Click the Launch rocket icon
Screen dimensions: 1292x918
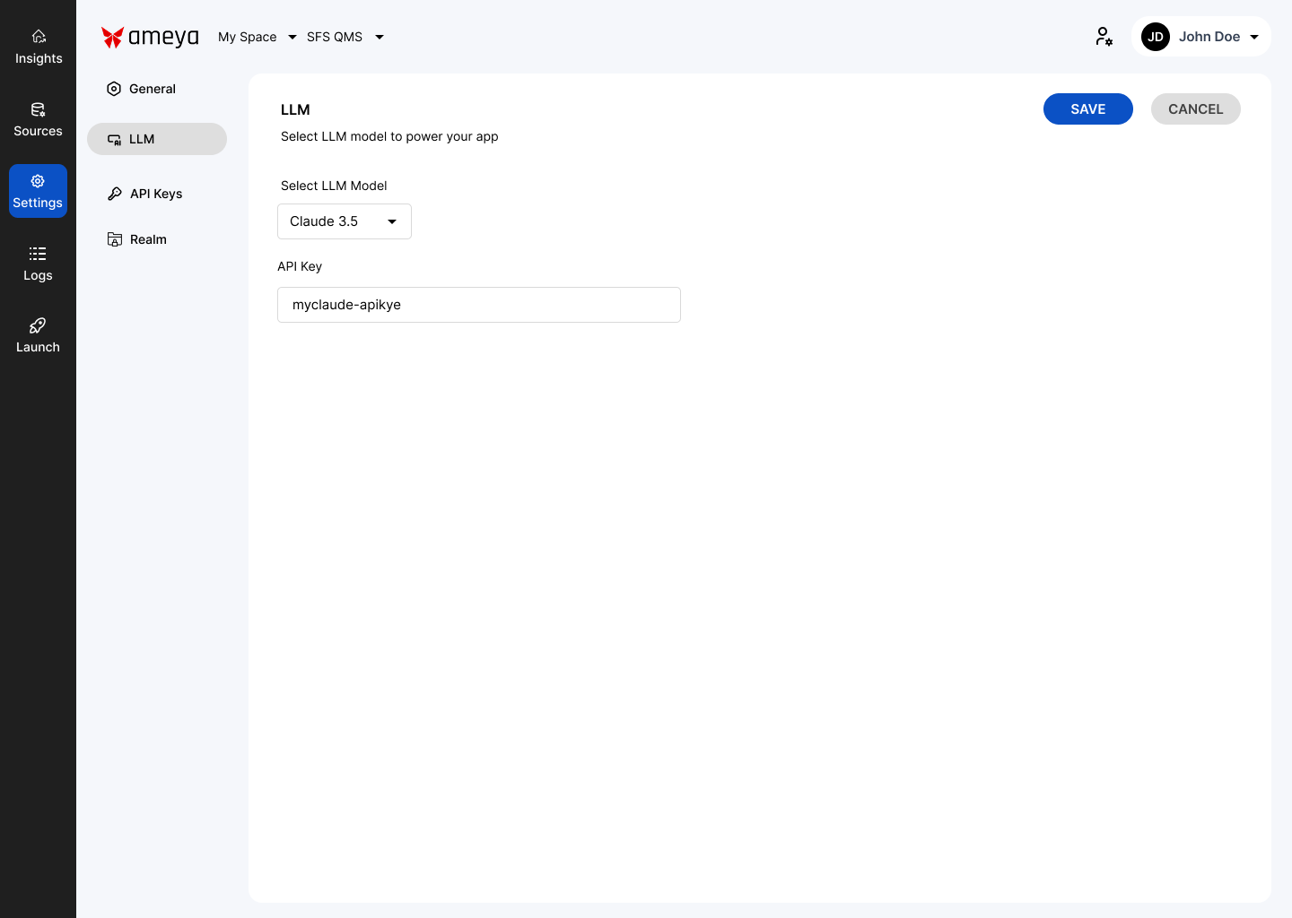[x=38, y=325]
